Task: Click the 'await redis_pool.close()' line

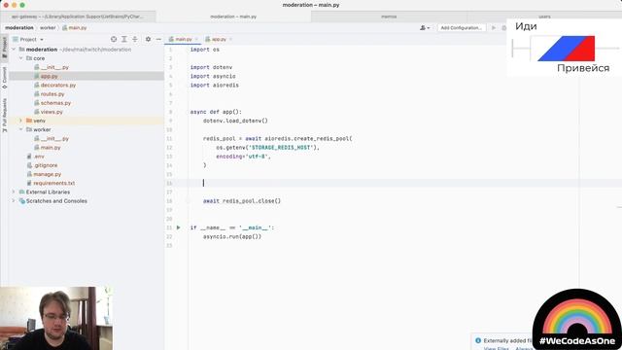Action: (242, 201)
